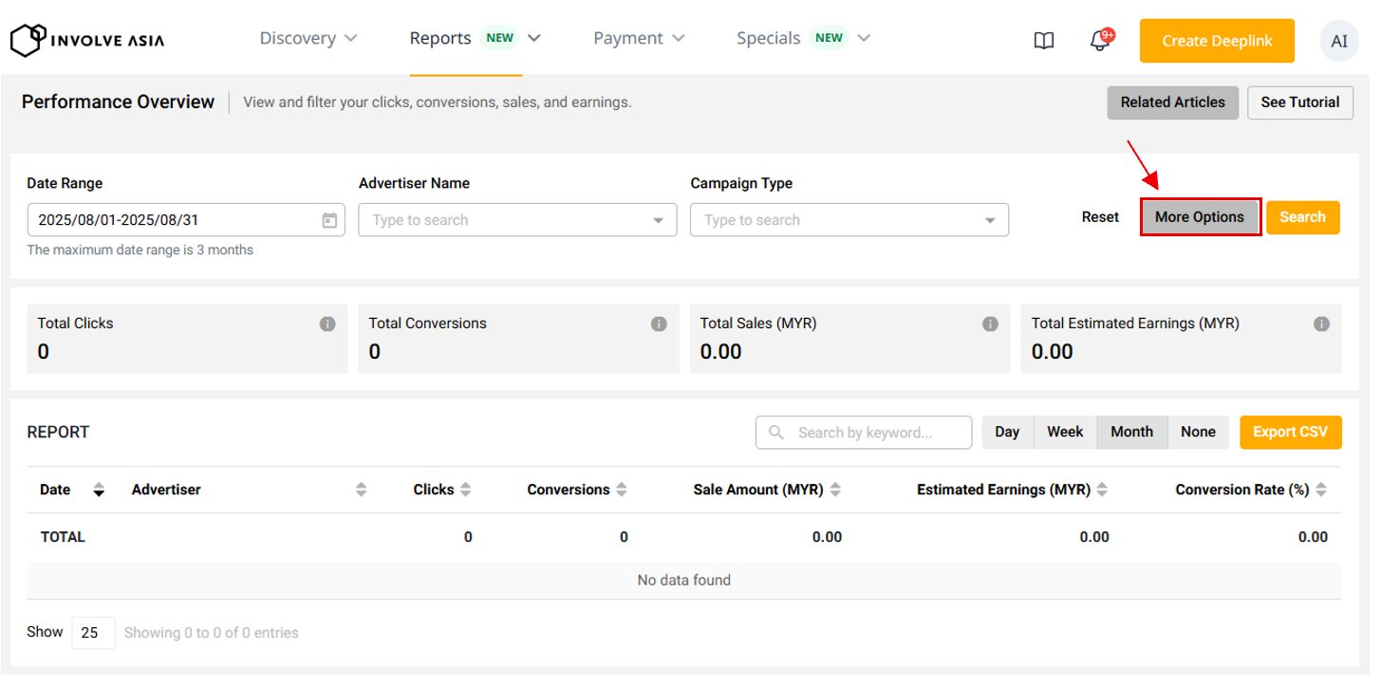Focus the Search by keyword field

[x=873, y=433]
